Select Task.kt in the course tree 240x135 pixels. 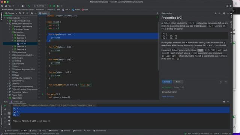point(22,43)
